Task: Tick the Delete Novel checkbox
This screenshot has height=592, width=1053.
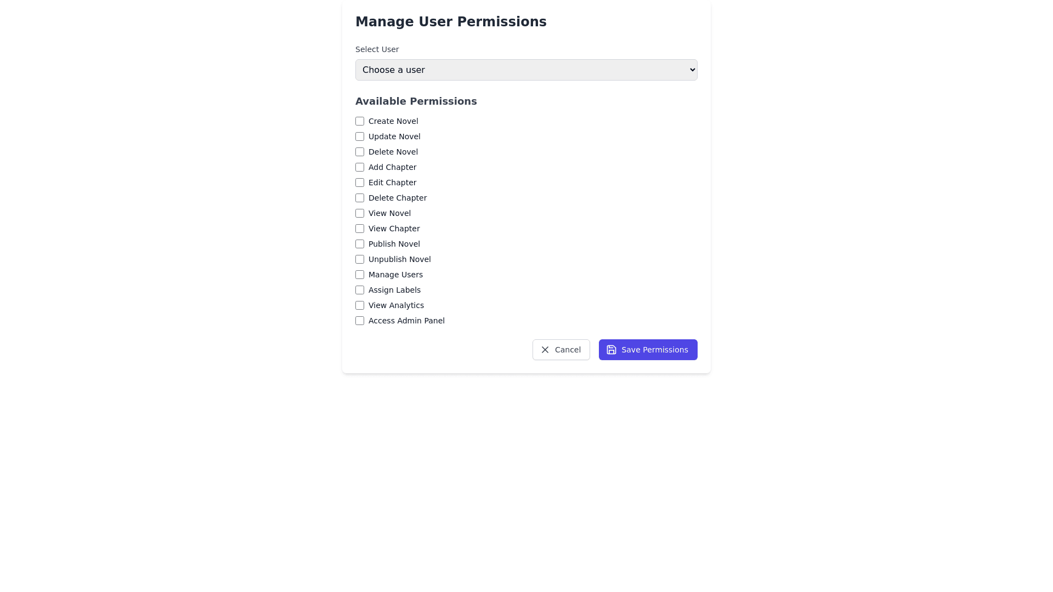Action: pos(360,152)
